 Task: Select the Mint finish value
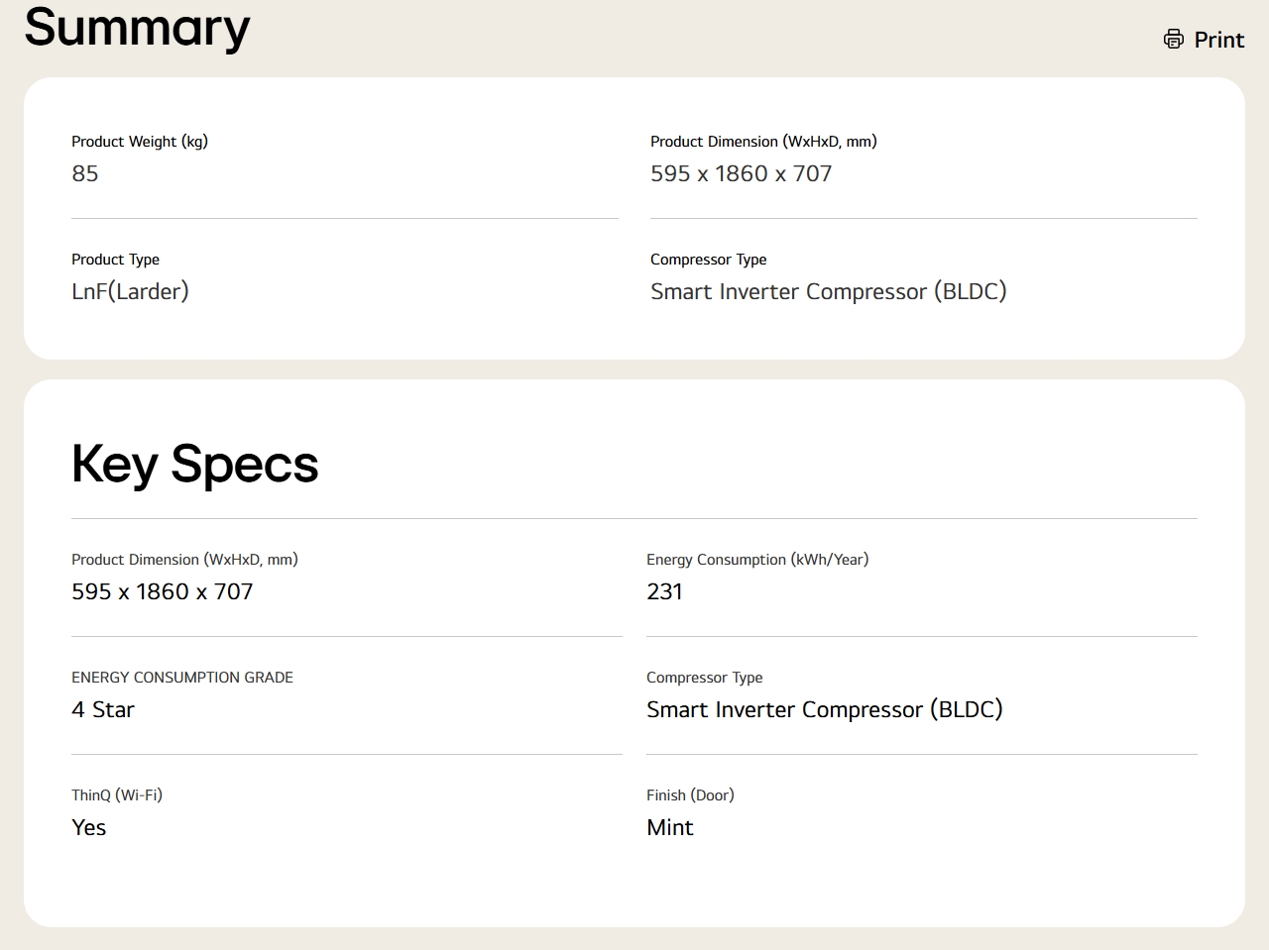click(670, 828)
